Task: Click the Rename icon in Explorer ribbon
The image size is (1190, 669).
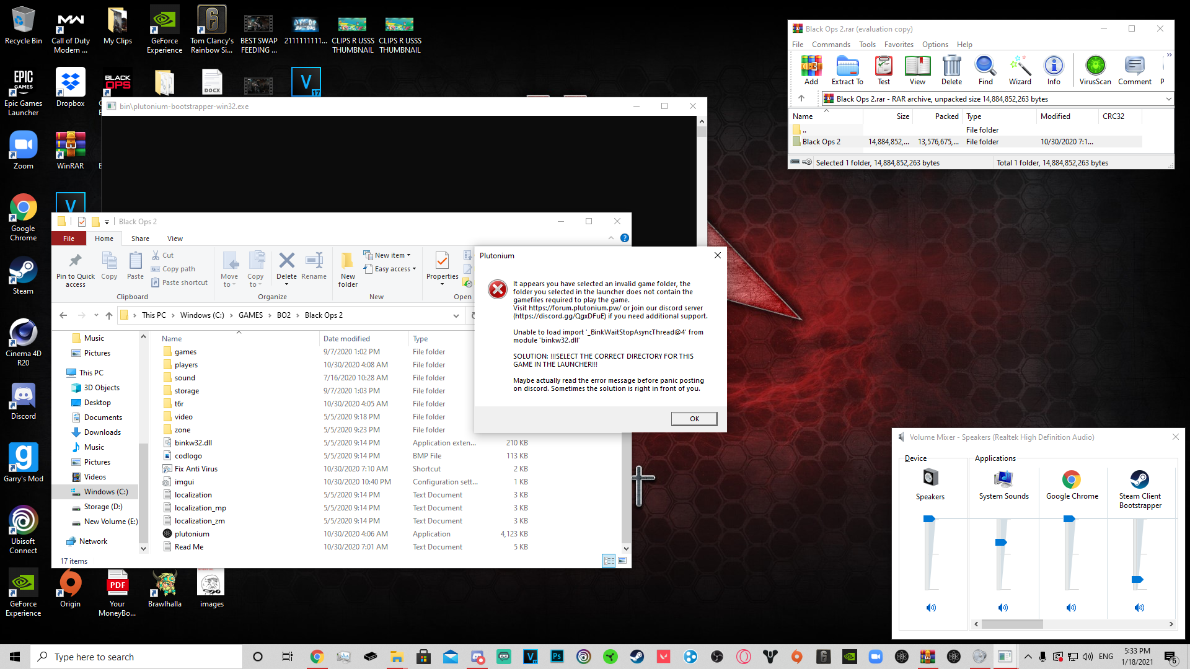Action: 314,266
